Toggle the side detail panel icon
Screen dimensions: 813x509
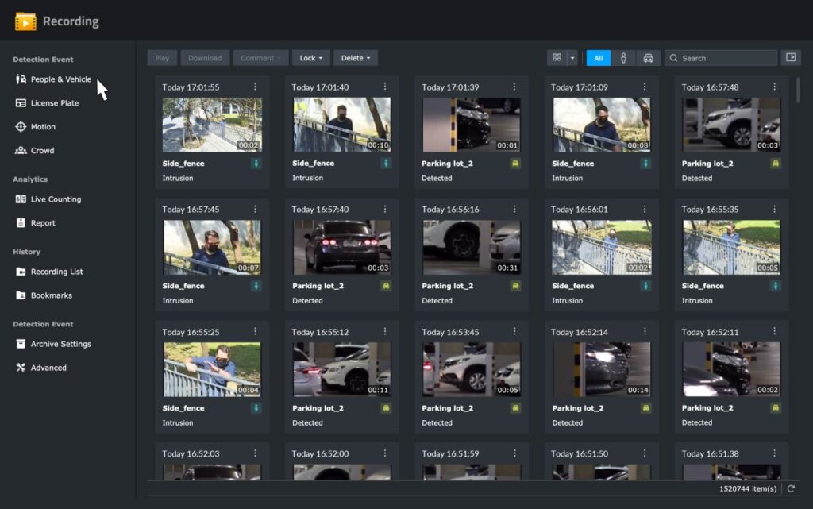click(x=791, y=57)
